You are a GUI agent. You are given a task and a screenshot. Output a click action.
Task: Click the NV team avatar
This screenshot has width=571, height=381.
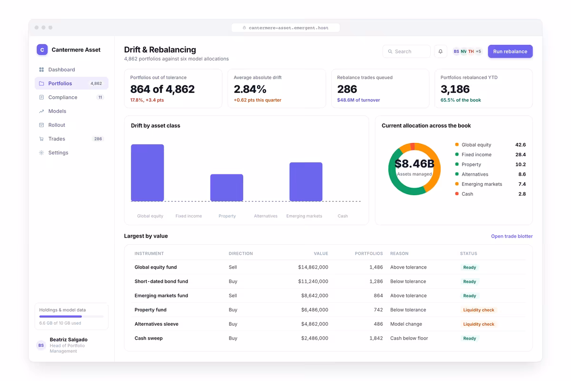click(463, 51)
